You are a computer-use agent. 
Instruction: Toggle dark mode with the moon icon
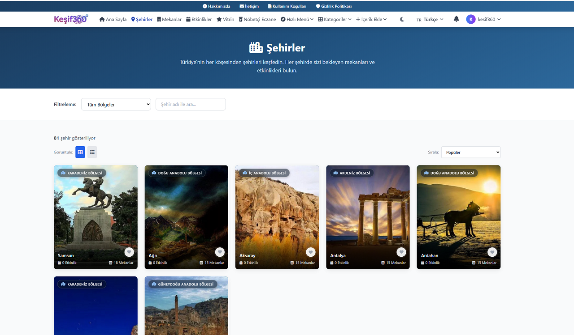pos(402,19)
